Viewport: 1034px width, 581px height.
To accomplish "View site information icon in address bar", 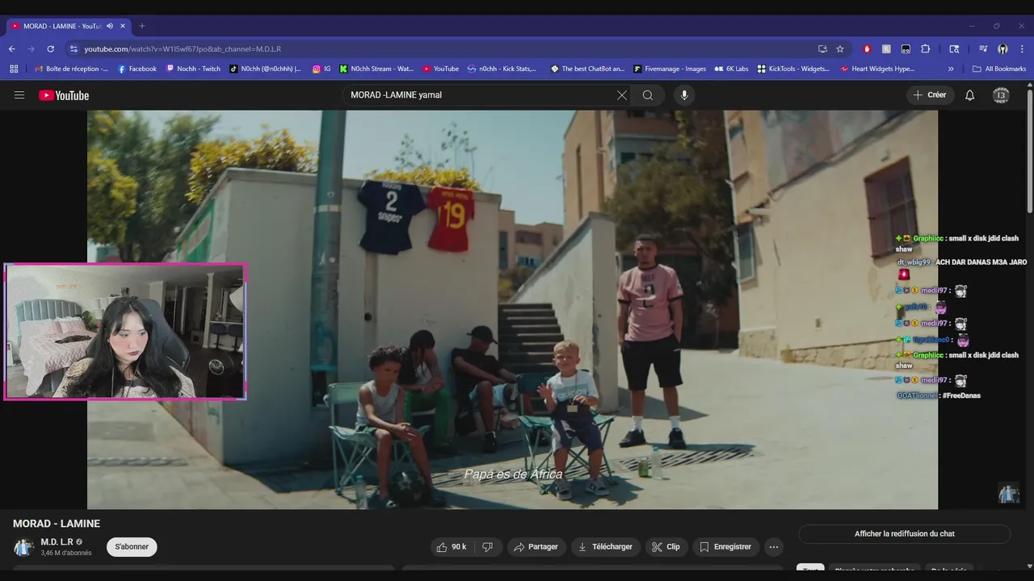I will pos(74,49).
